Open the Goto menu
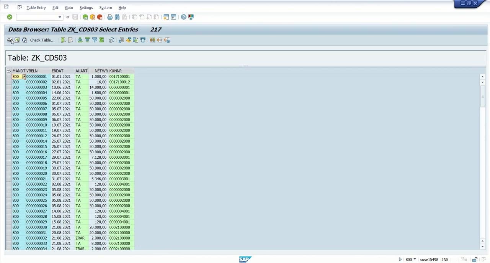 (x=69, y=8)
